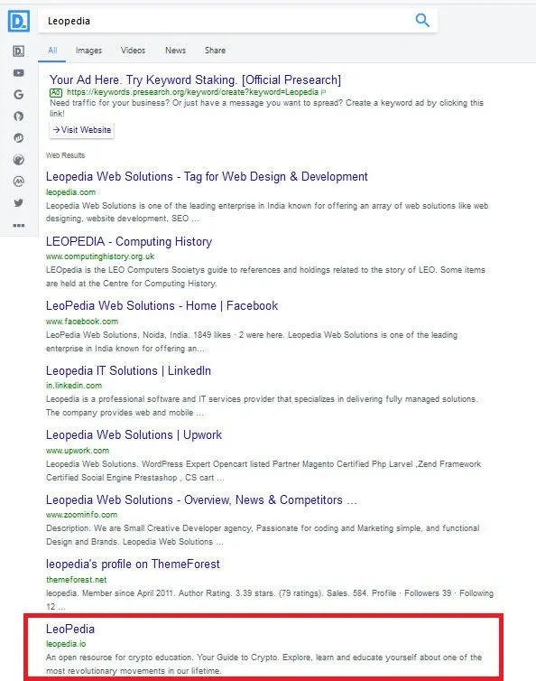Viewport: 536px width, 681px height.
Task: Click the leopedia.com URL
Action: point(70,192)
